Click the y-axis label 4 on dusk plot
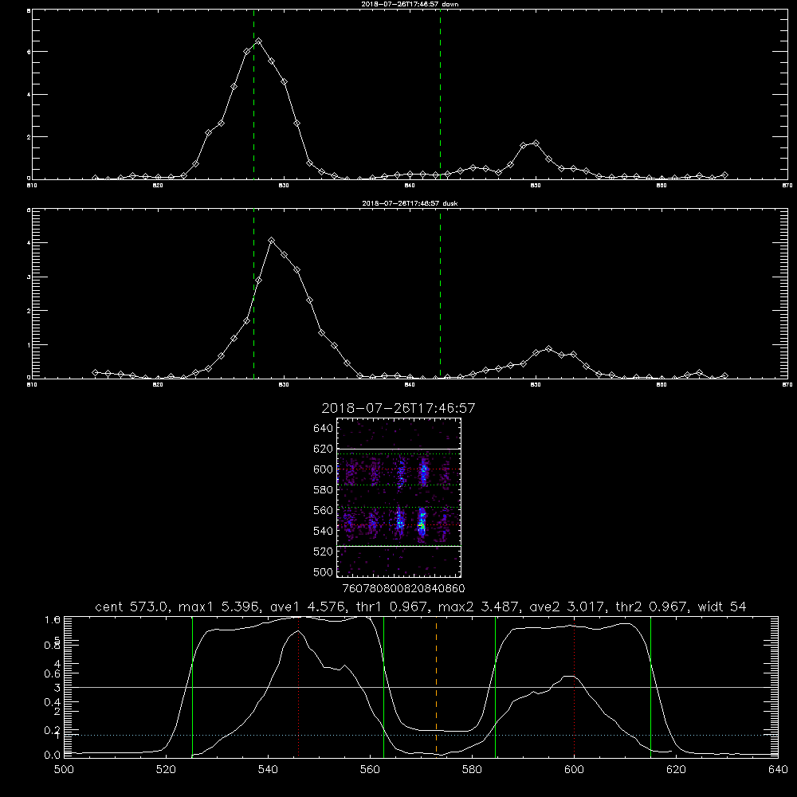Viewport: 797px width, 797px height. click(x=29, y=243)
